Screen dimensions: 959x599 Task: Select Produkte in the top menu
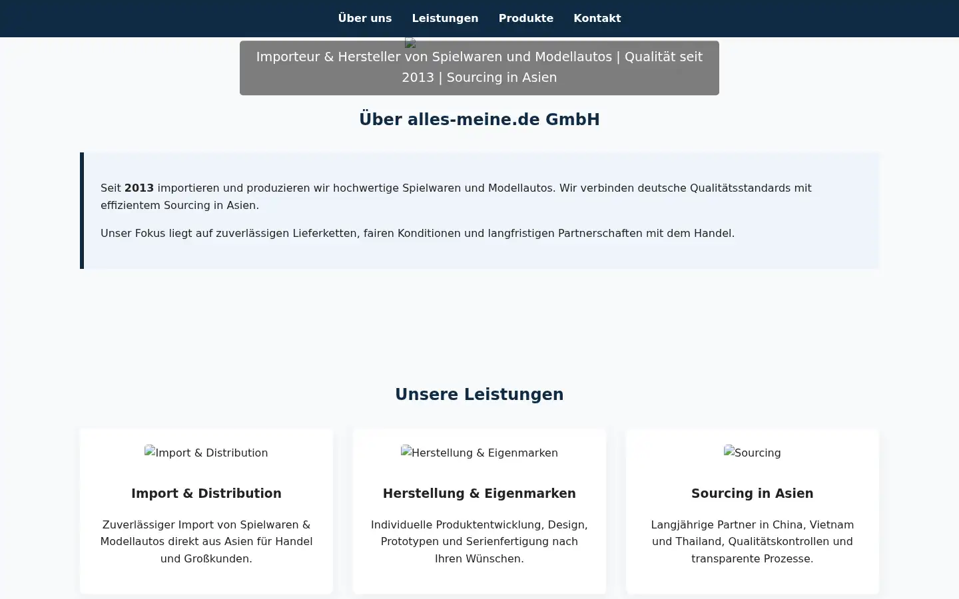[x=526, y=19]
